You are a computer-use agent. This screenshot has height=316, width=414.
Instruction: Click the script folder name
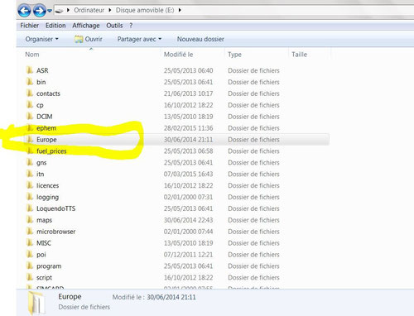point(44,278)
